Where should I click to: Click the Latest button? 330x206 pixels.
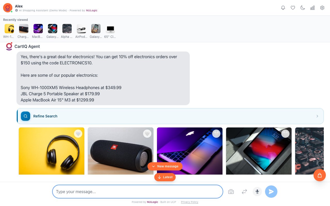[165, 177]
